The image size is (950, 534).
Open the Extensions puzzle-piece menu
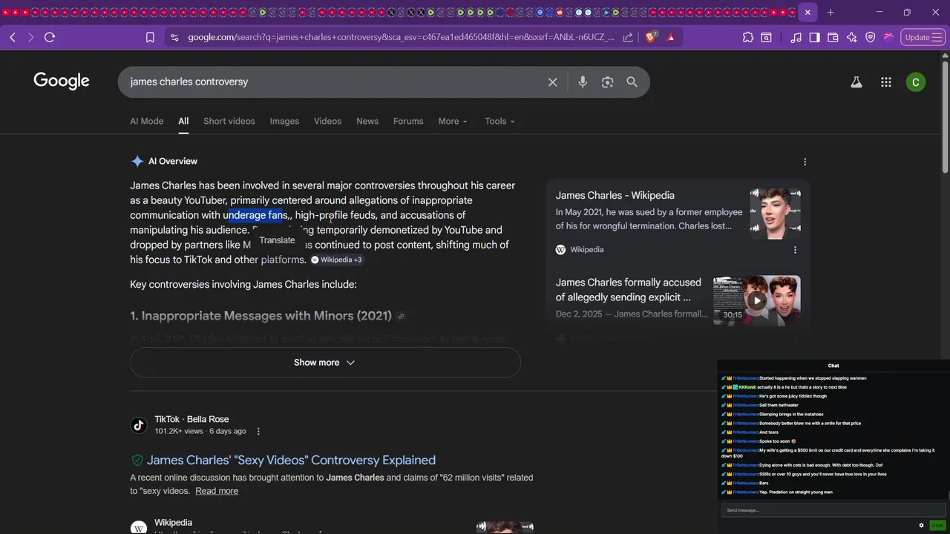(747, 37)
